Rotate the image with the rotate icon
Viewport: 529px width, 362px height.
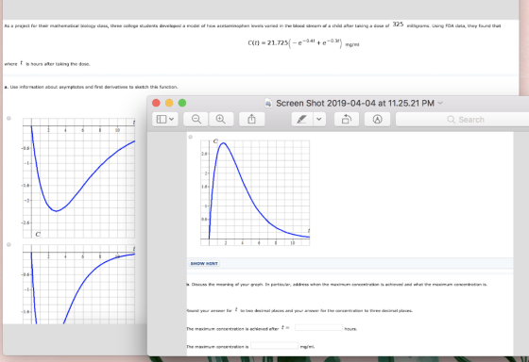pos(347,119)
